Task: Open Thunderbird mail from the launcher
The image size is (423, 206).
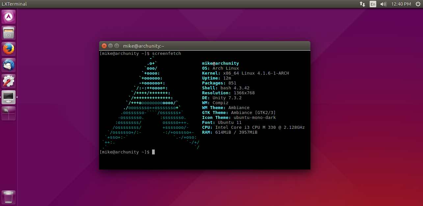Action: 9,65
